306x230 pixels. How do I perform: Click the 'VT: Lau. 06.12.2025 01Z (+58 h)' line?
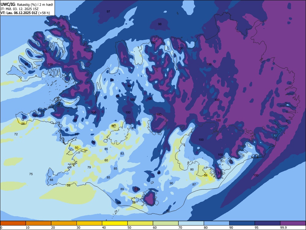25,13
